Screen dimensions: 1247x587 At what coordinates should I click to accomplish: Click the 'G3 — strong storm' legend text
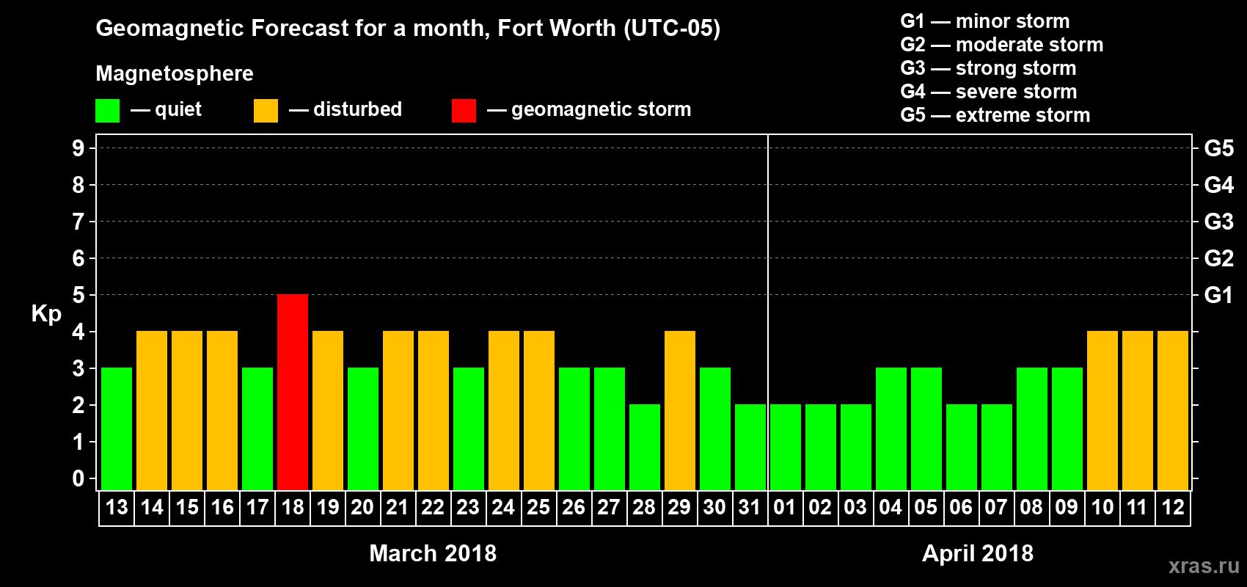pos(989,68)
